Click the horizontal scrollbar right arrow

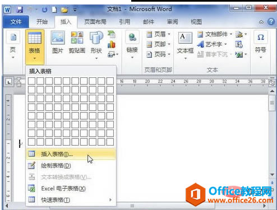click(265, 206)
